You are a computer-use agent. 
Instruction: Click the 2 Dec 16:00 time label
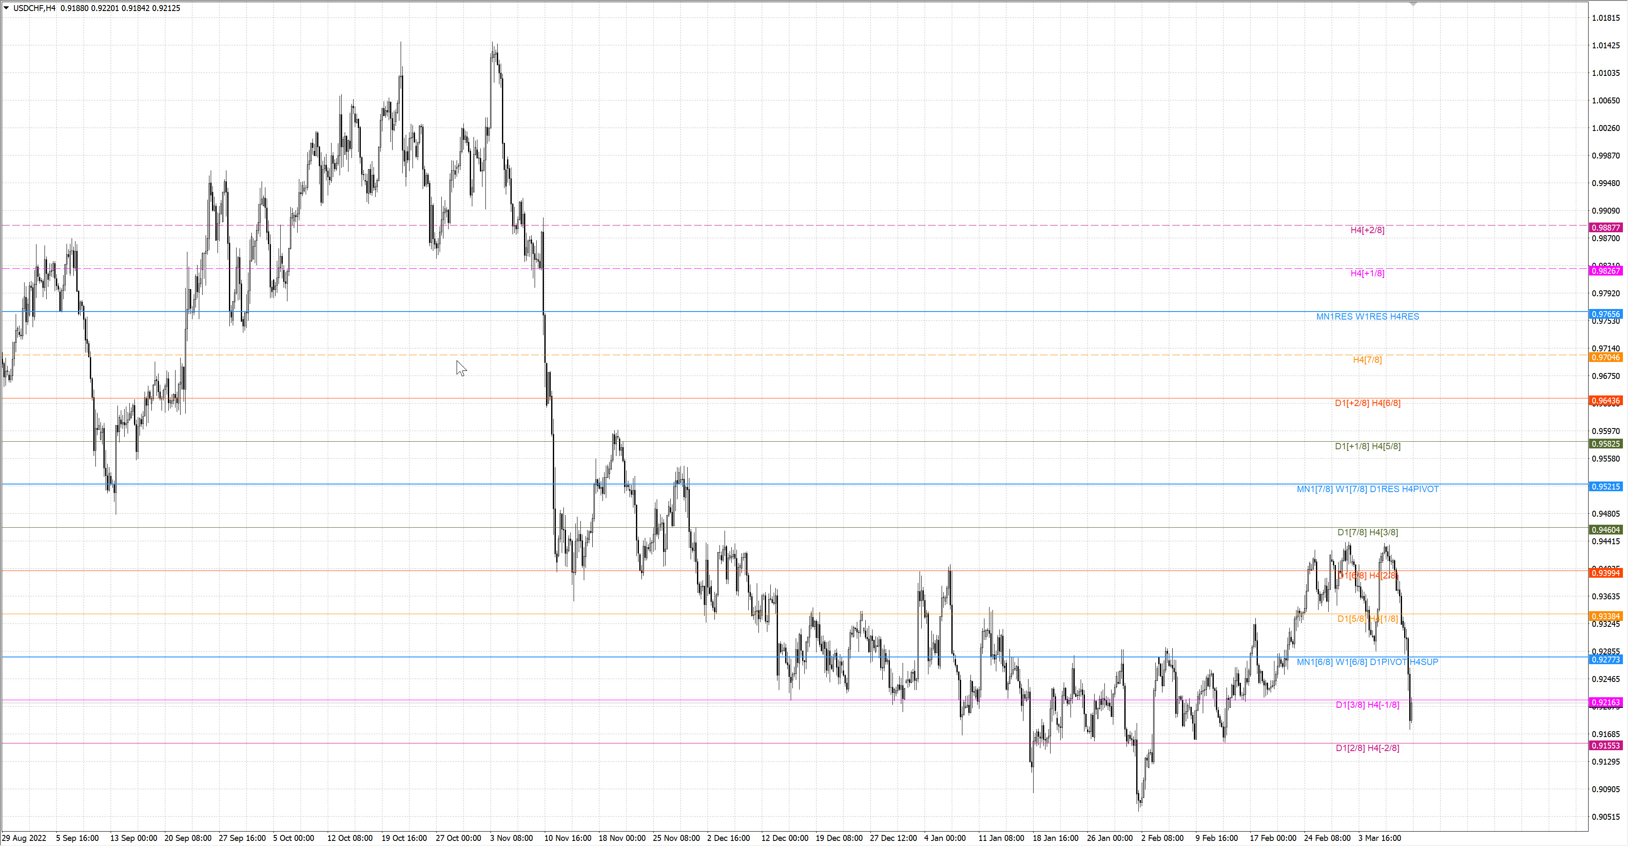click(728, 838)
